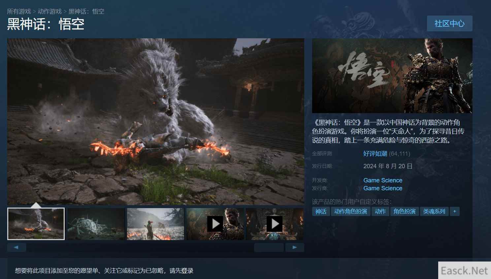The image size is (491, 279).
Task: Click the 角色扮演 tag
Action: click(404, 211)
